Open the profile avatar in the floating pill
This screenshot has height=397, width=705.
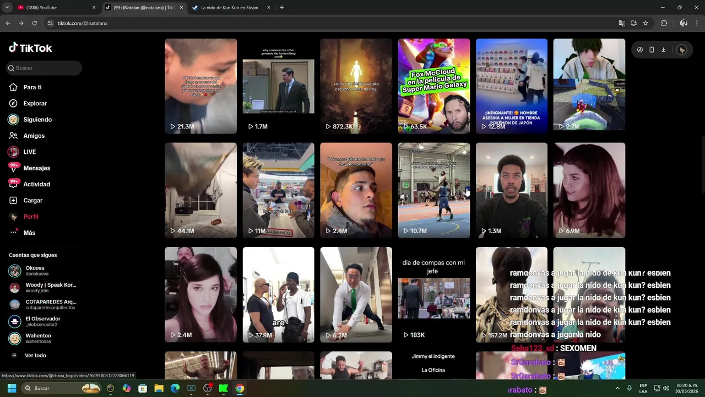682,50
